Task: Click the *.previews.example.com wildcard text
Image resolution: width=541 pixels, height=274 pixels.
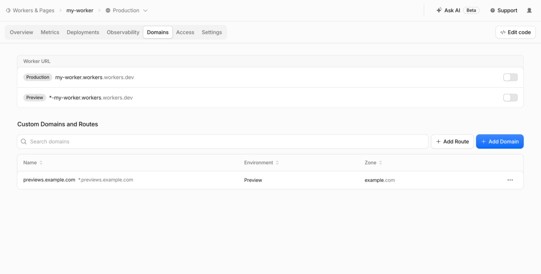Action: [106, 180]
